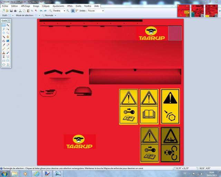
Task: Select the Gradient tool
Action: click(x=8, y=41)
